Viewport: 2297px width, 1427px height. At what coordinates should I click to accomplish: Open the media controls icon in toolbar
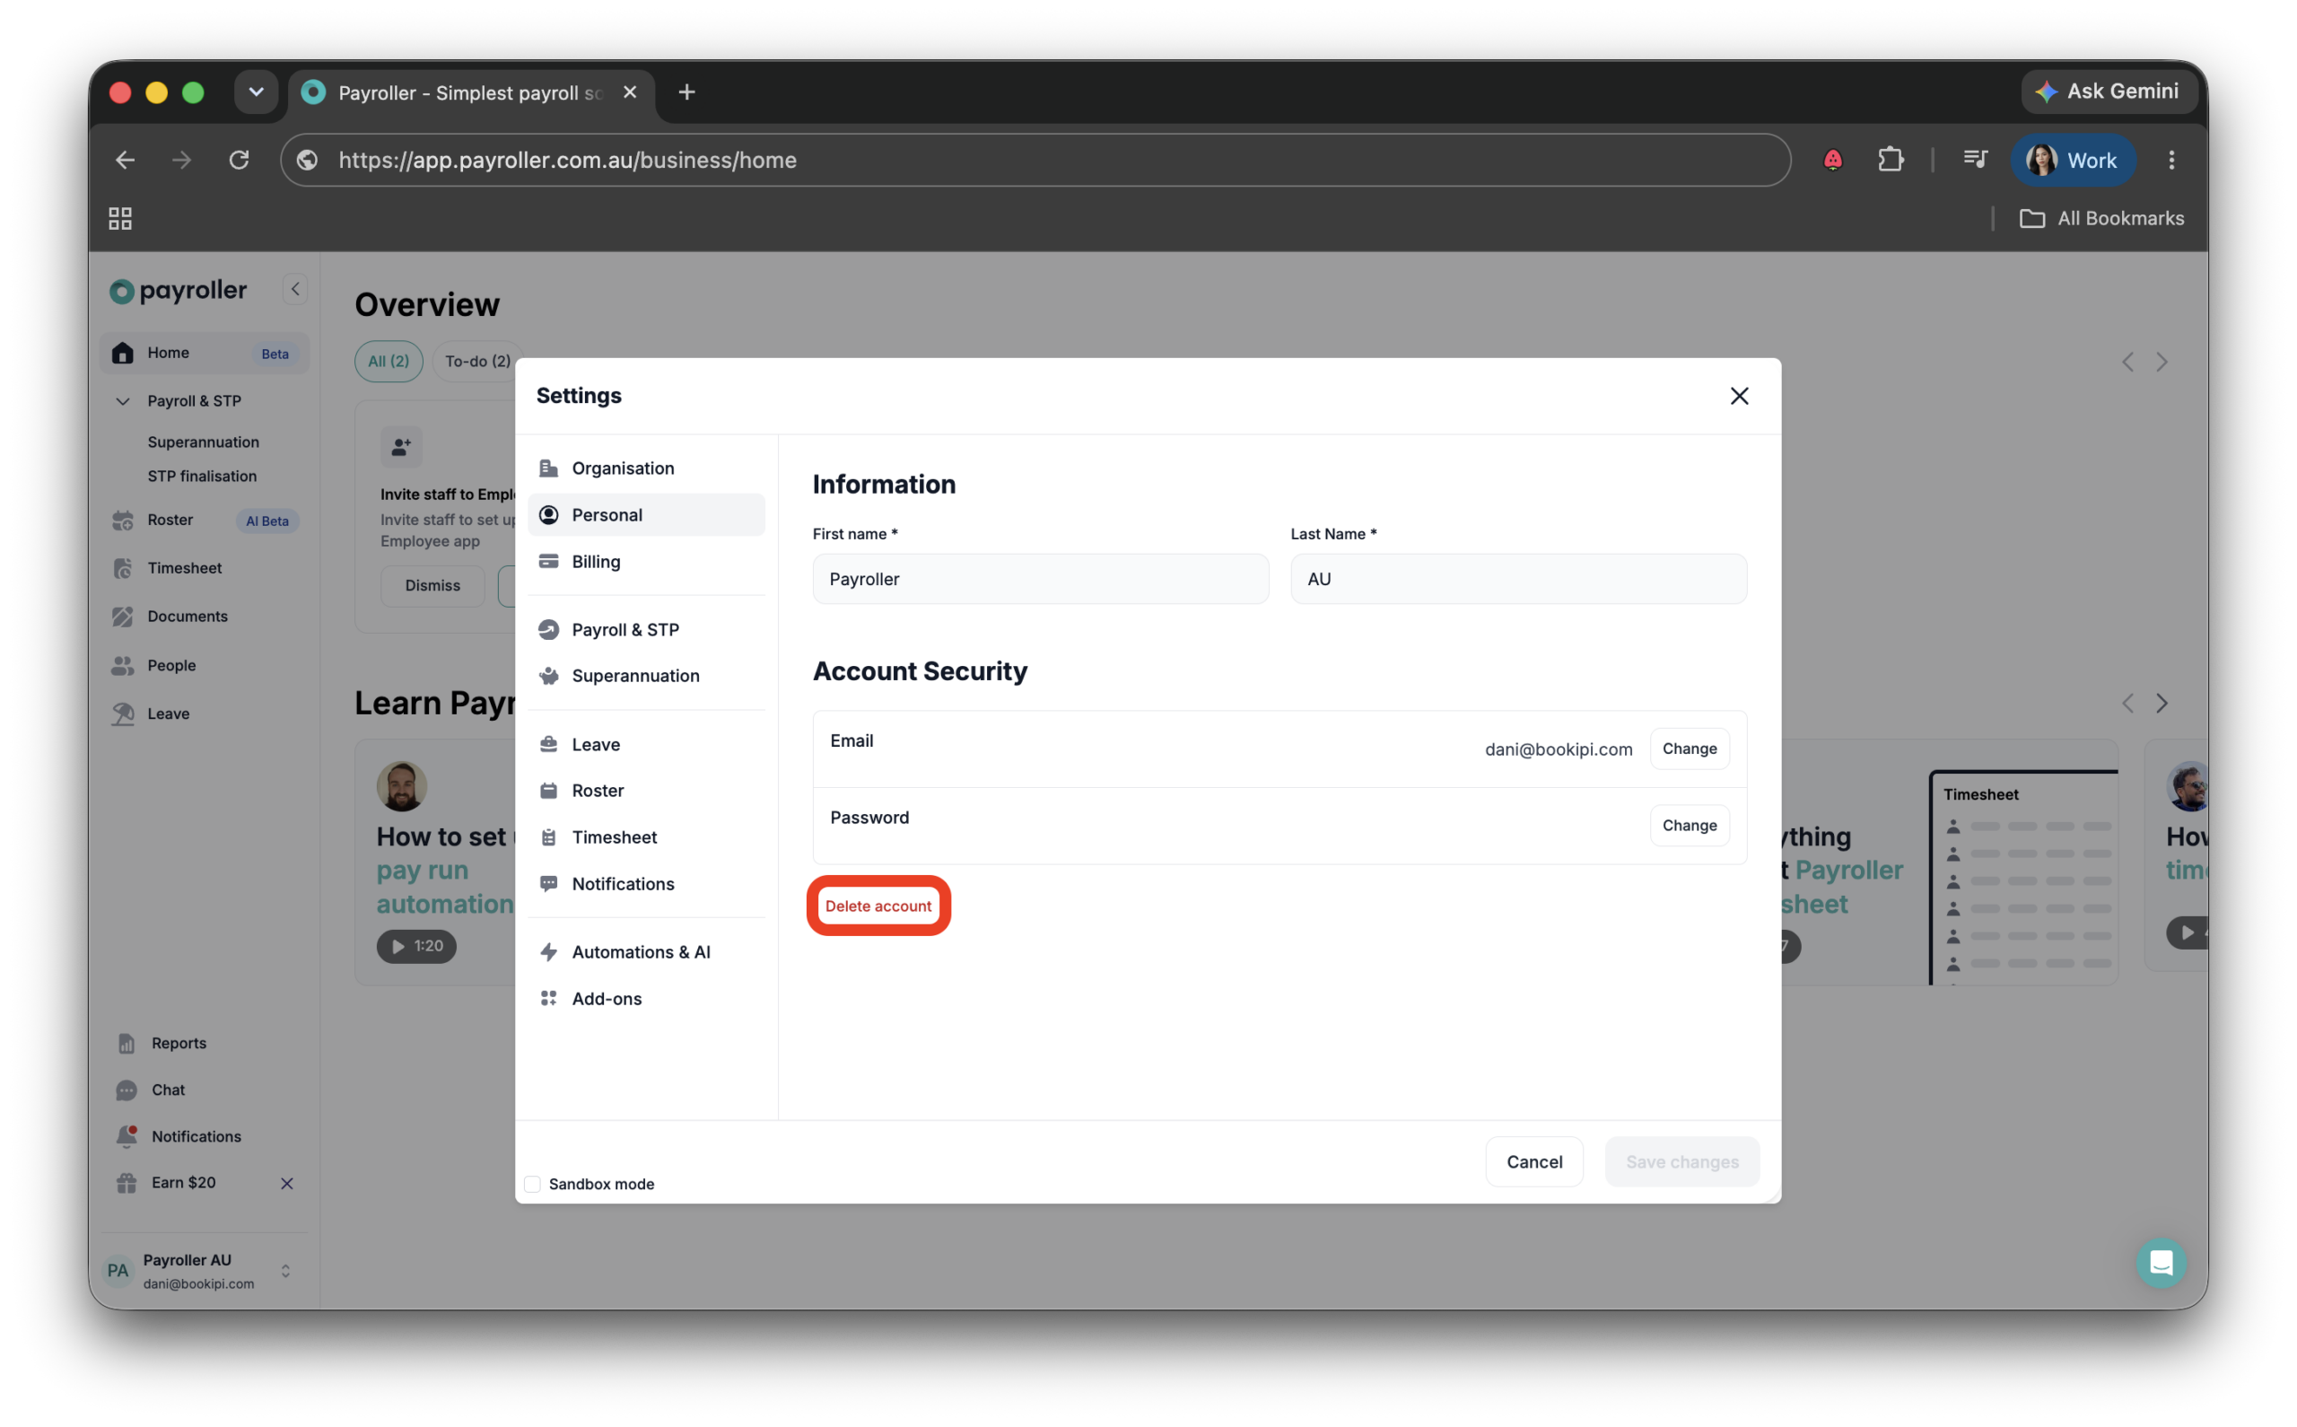(x=1975, y=161)
